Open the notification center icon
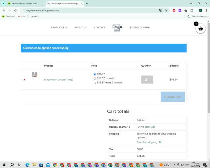This screenshot has height=168, width=210. (x=205, y=165)
